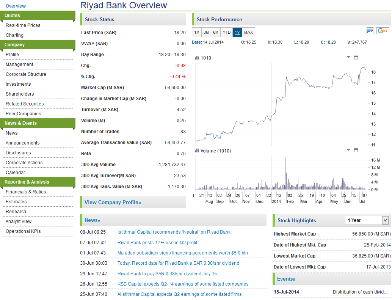Open Financials & Ratios

click(x=26, y=192)
